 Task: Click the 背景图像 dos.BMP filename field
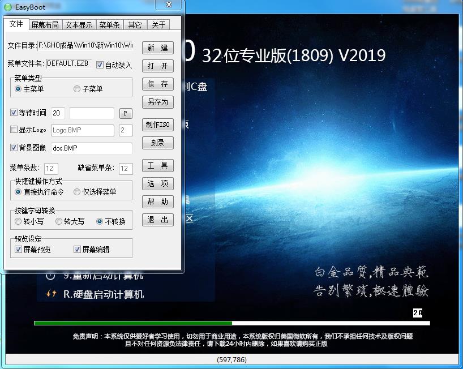pos(91,148)
